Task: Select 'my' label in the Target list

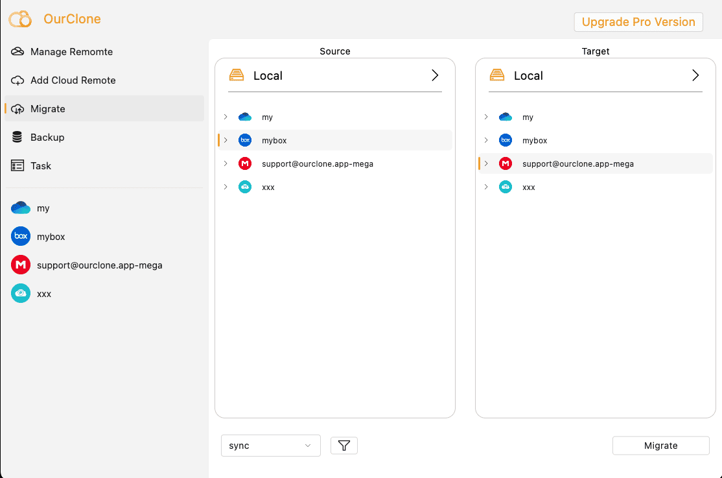Action: click(528, 117)
